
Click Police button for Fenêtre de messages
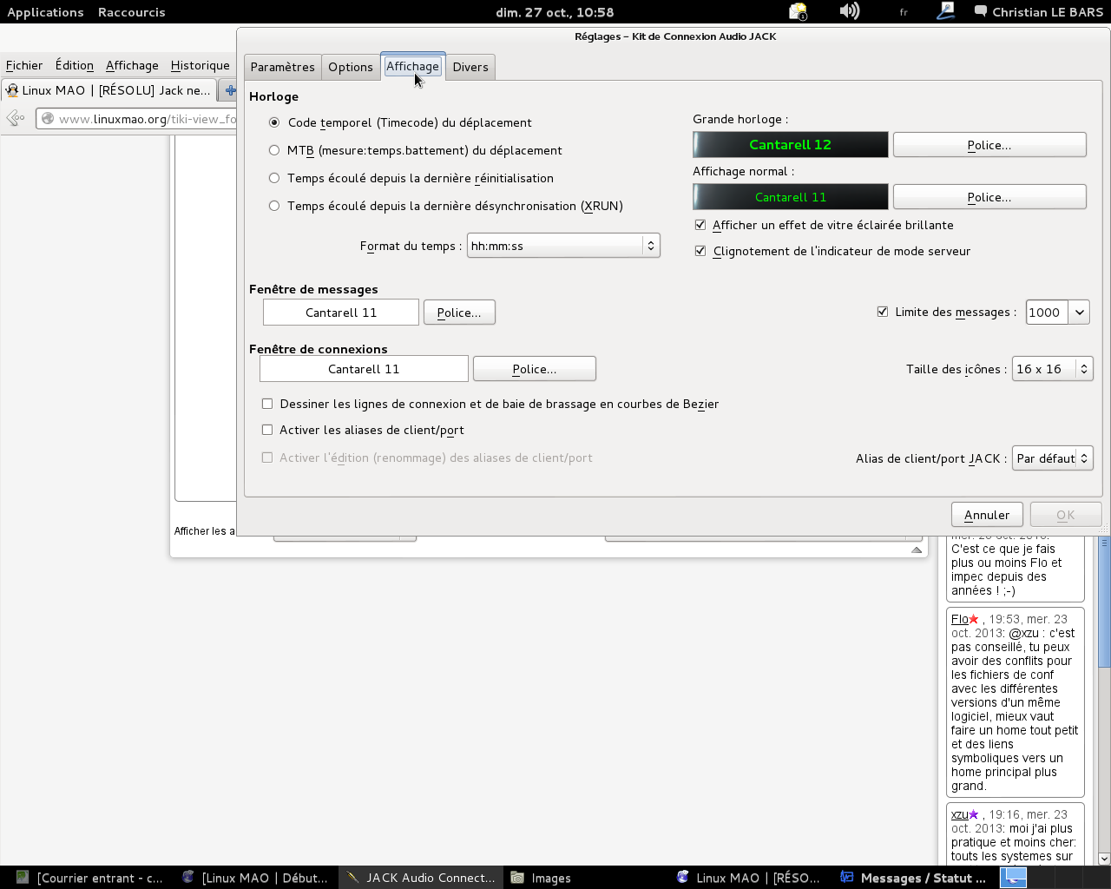click(459, 313)
